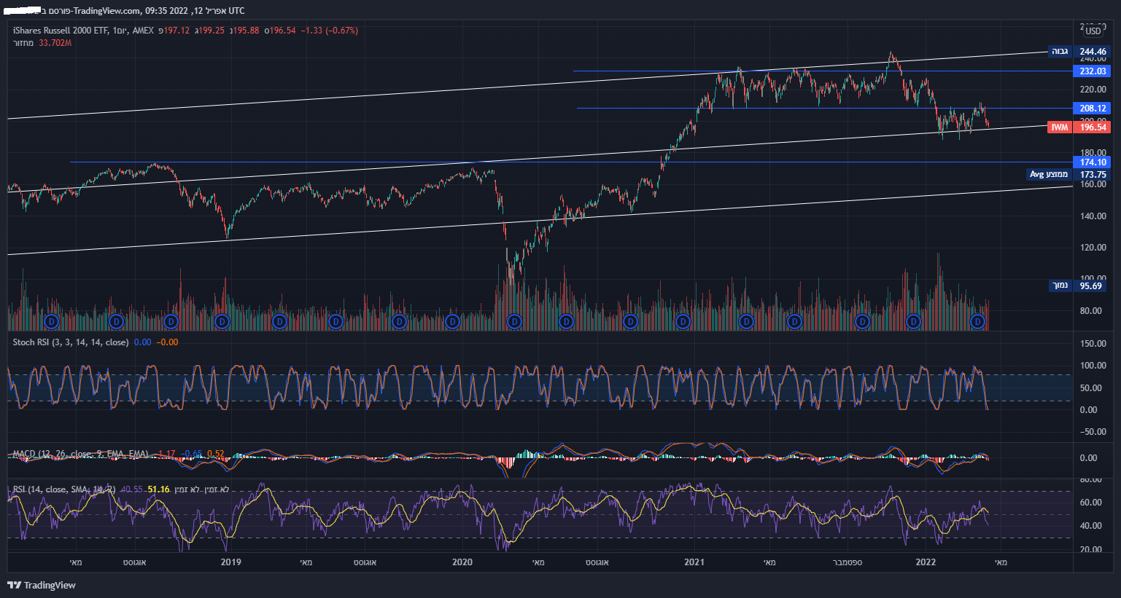The height and width of the screenshot is (598, 1121).
Task: Select the blue 208.12 price label
Action: point(1093,108)
